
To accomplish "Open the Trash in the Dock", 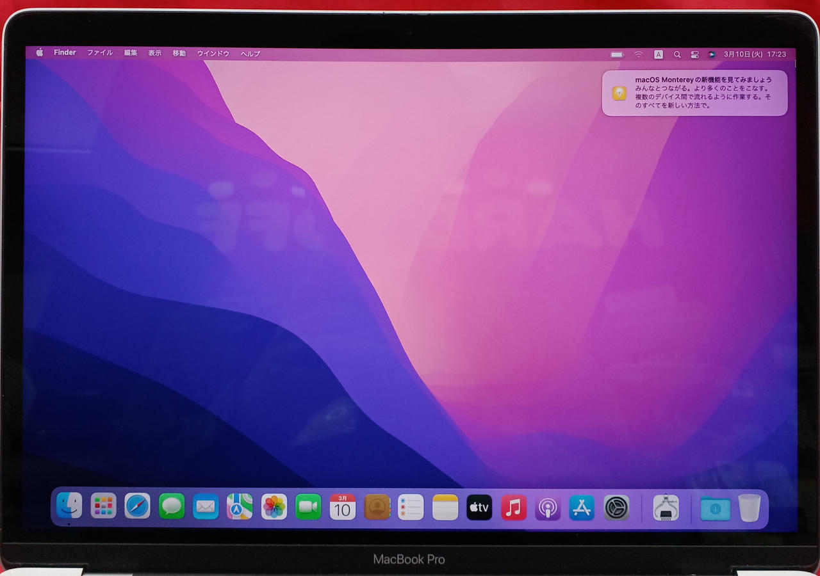I will tap(749, 508).
